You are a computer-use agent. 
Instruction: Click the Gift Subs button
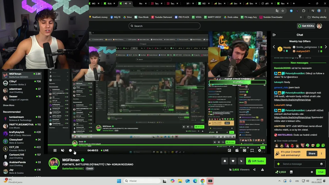[256, 161]
